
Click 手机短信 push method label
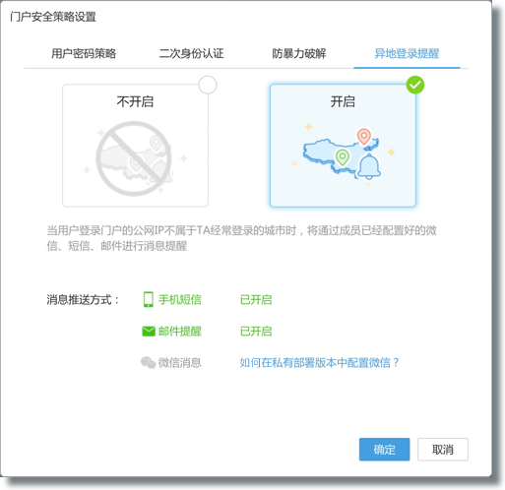[180, 299]
